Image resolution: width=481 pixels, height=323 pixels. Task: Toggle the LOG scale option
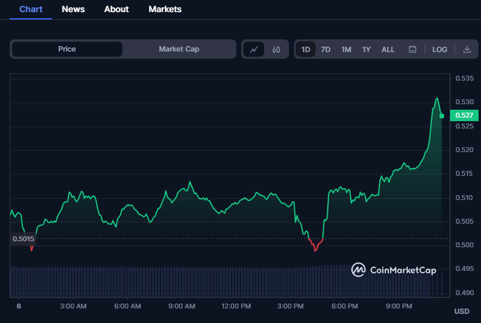coord(440,49)
